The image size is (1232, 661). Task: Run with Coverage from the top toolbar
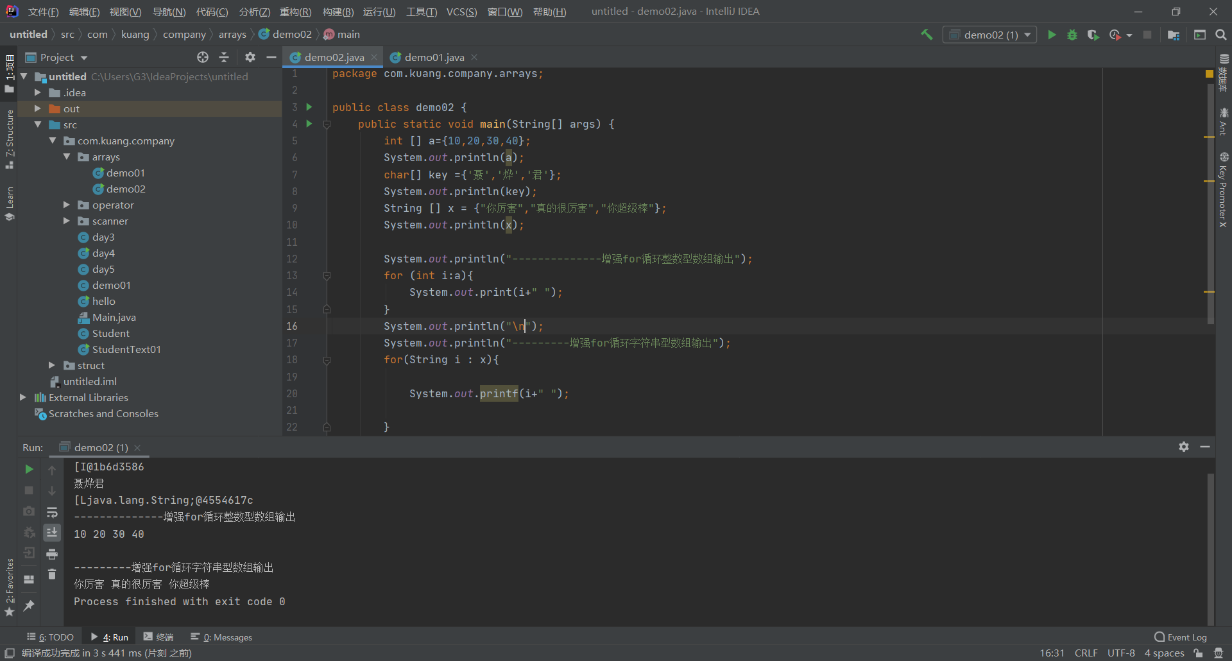click(1093, 35)
